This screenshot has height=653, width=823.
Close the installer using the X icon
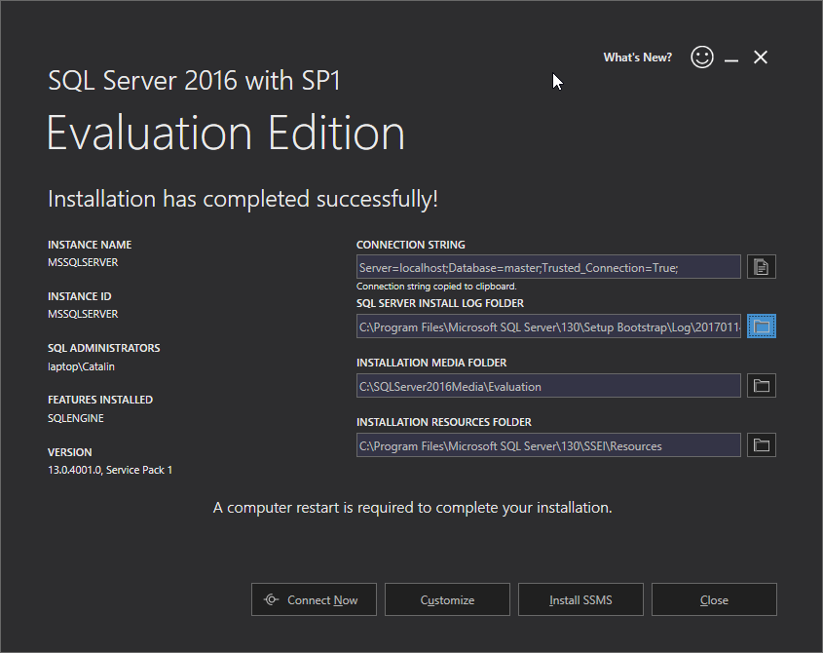point(760,58)
